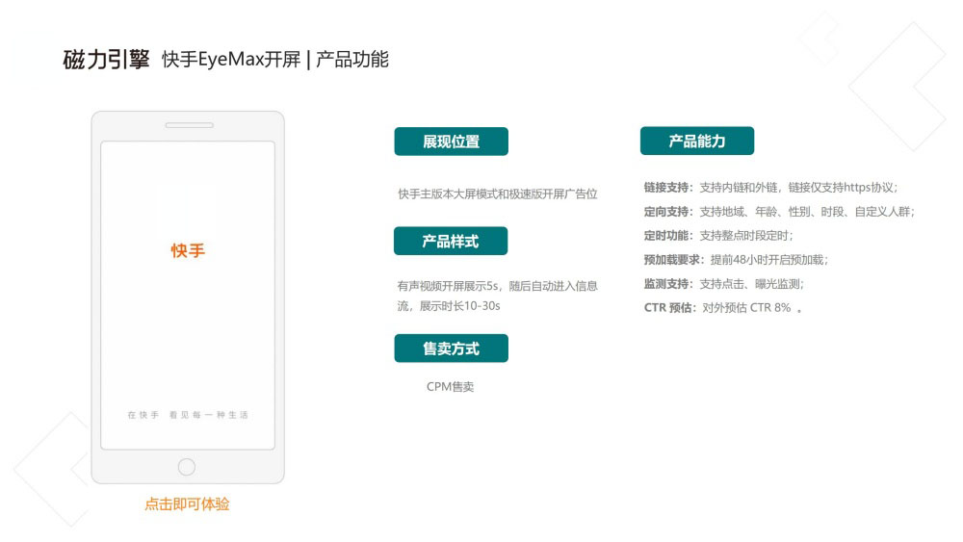Click the 定向支持 line about 地域、年龄
This screenshot has height=542, width=963.
[779, 212]
